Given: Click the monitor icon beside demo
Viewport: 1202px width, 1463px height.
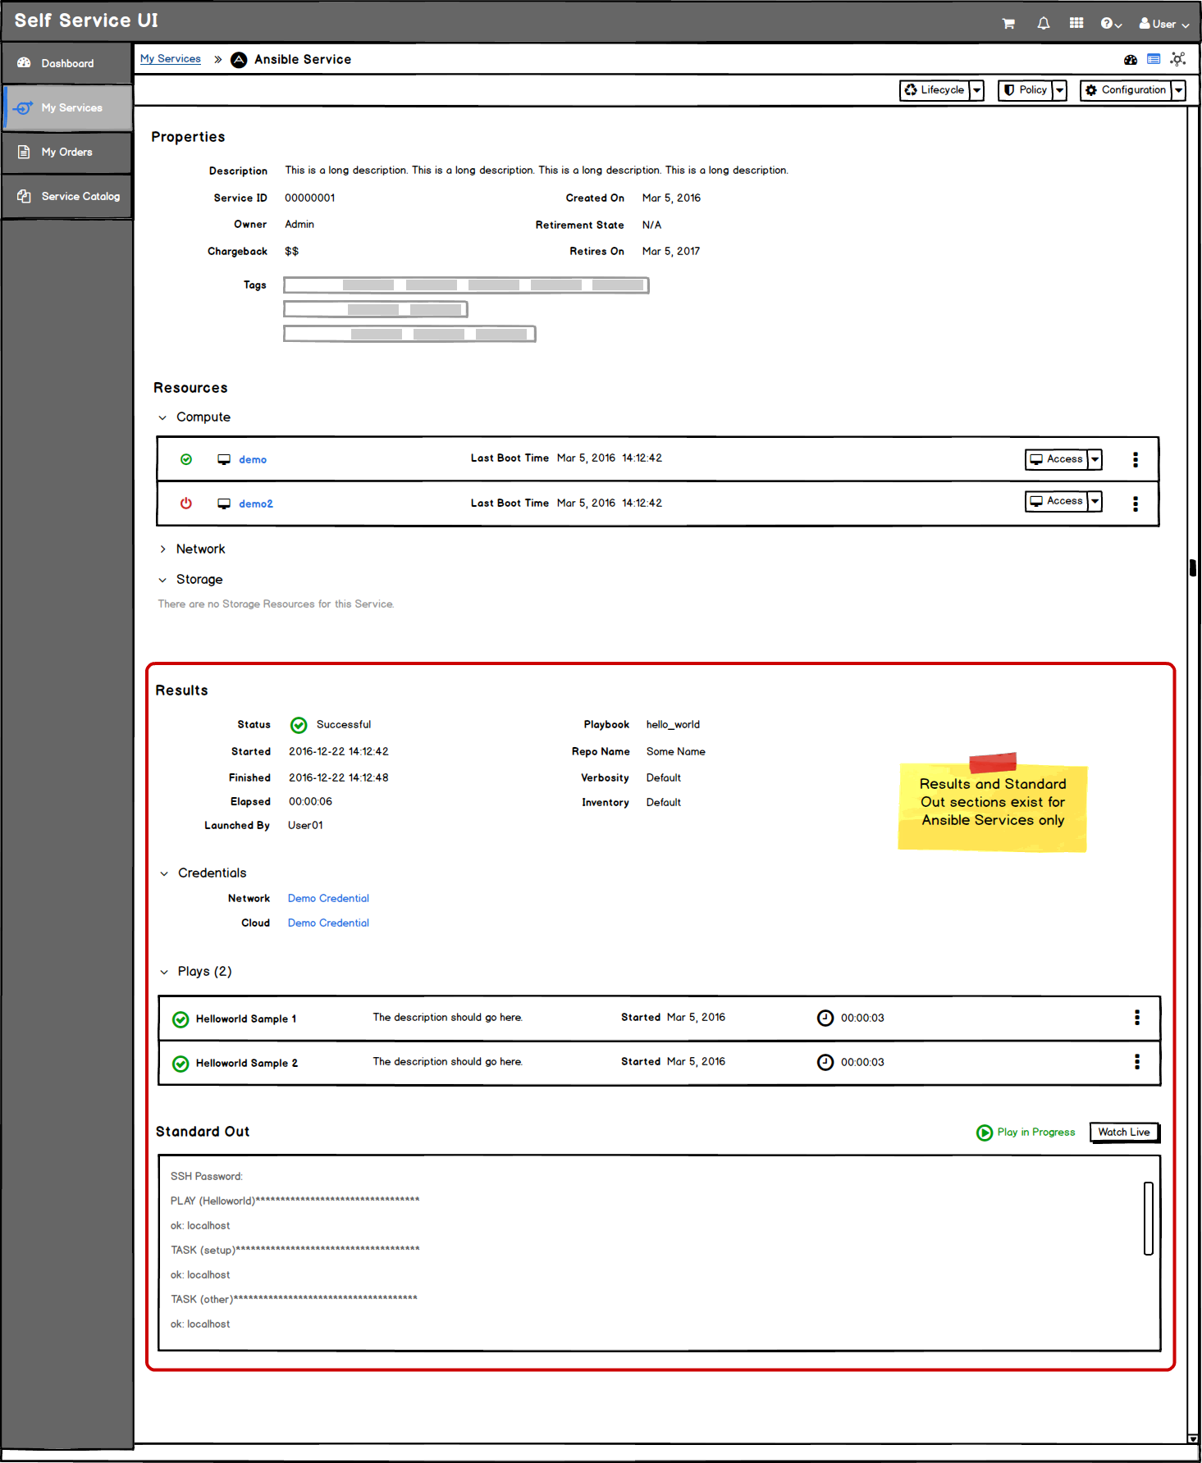Looking at the screenshot, I should click(224, 459).
